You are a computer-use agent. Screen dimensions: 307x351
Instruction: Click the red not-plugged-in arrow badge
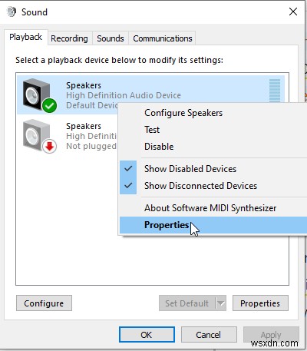point(49,146)
